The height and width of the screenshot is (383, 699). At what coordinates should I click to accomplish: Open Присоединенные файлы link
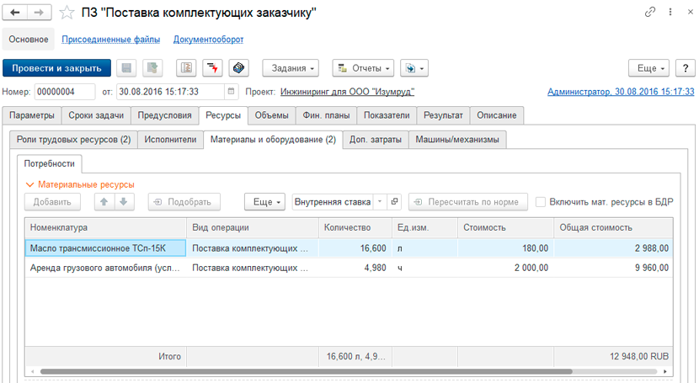[110, 40]
